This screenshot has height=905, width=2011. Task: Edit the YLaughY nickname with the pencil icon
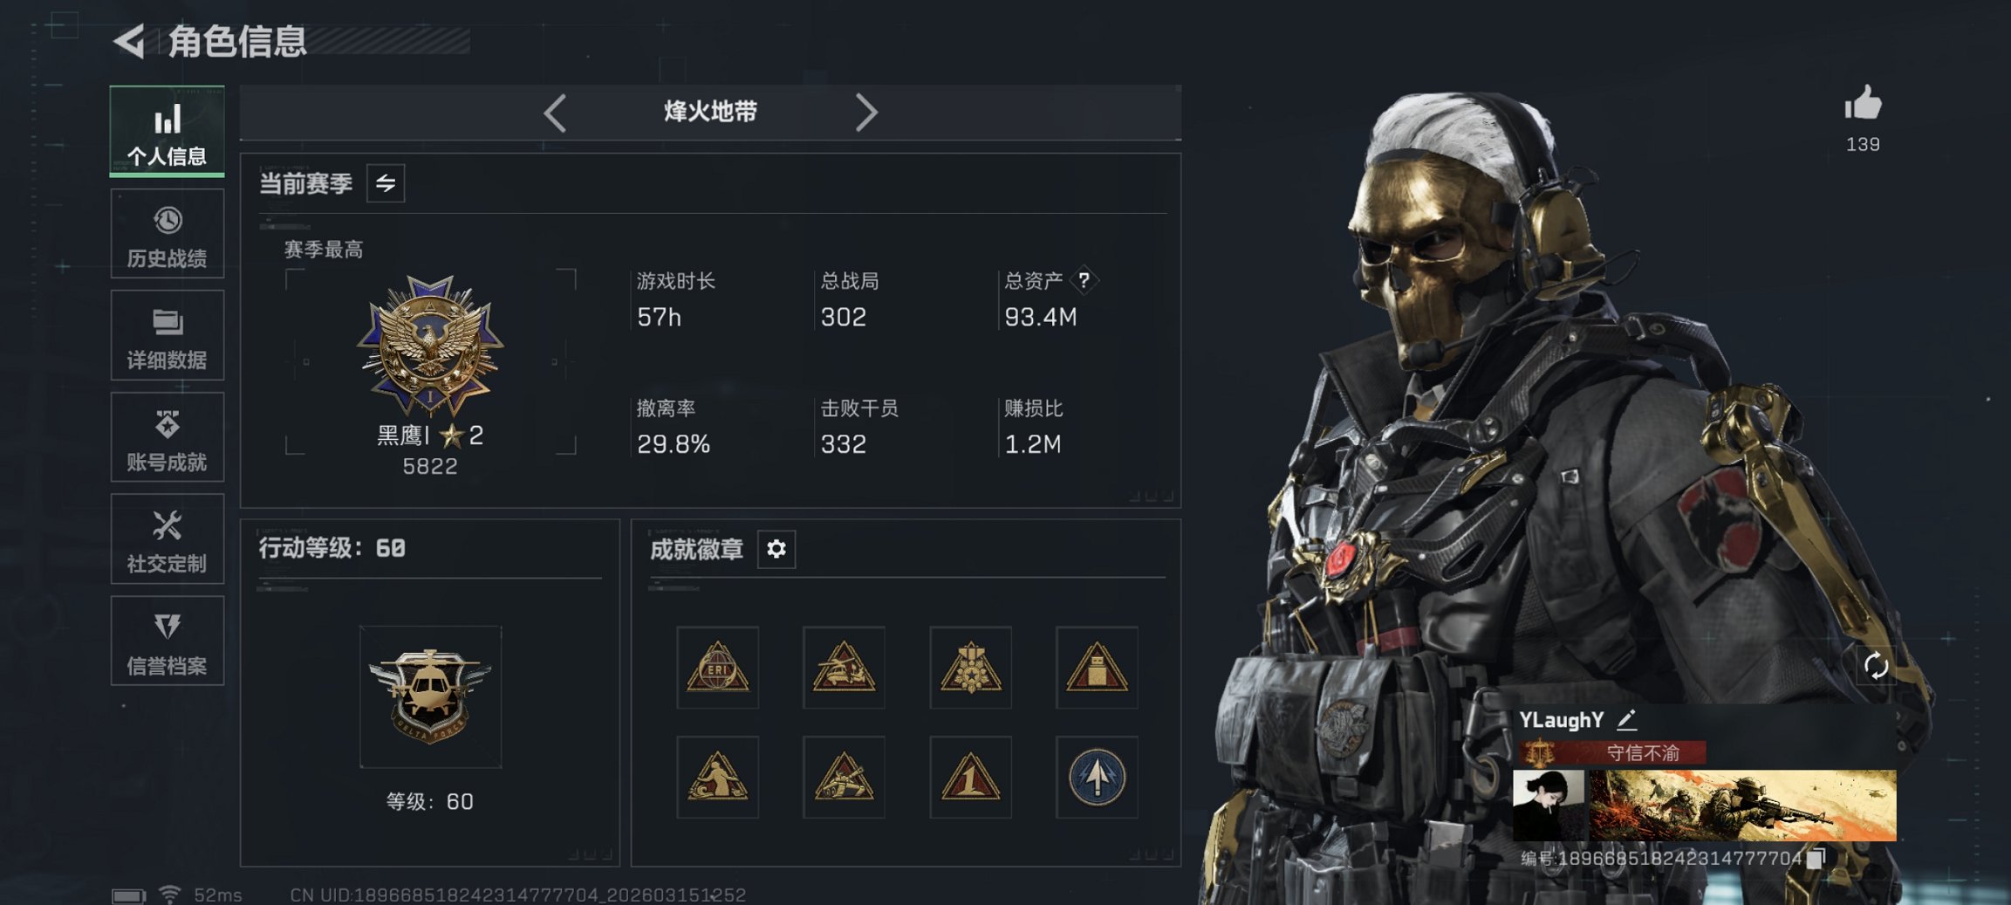[1626, 720]
